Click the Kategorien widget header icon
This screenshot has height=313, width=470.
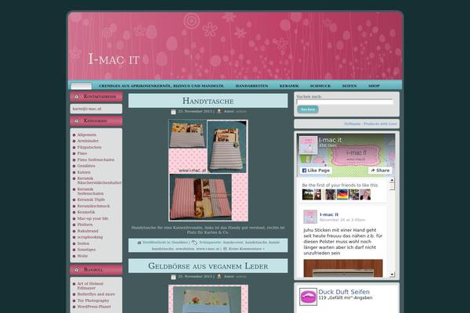[x=78, y=122]
